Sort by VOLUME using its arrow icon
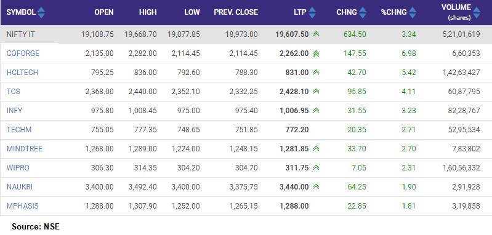The height and width of the screenshot is (235, 492). 477,13
